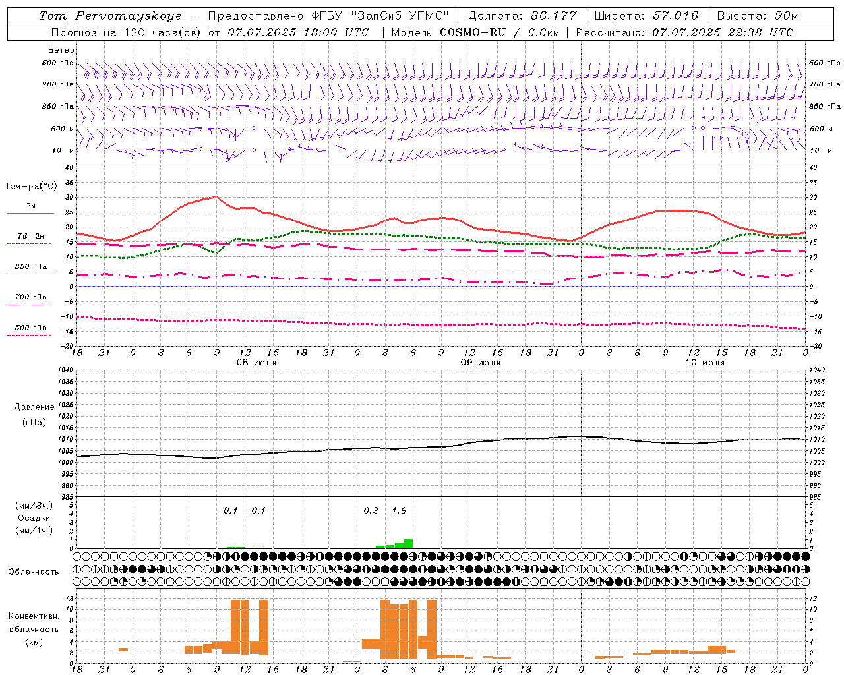Click the '0.2' precipitation amount value
844x675 pixels.
[x=371, y=511]
